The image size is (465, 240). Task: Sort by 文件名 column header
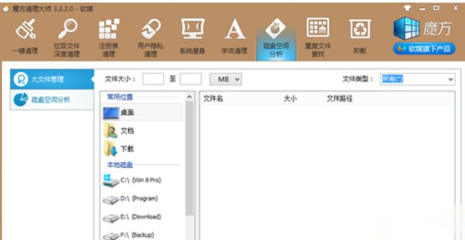tap(240, 99)
